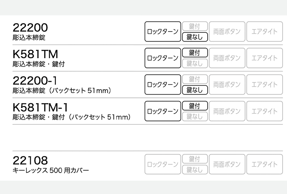Click エアタイト tag in the K581TM-1 row
The width and height of the screenshot is (287, 194).
coord(264,111)
